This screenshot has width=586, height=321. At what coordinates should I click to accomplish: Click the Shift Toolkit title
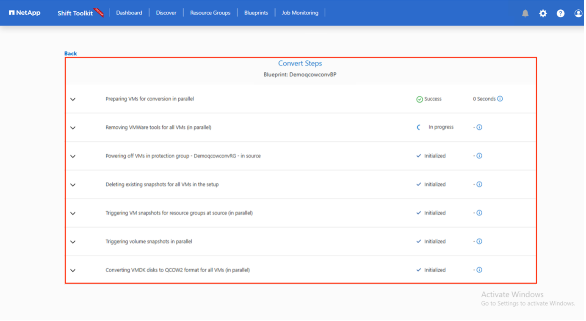click(x=75, y=13)
